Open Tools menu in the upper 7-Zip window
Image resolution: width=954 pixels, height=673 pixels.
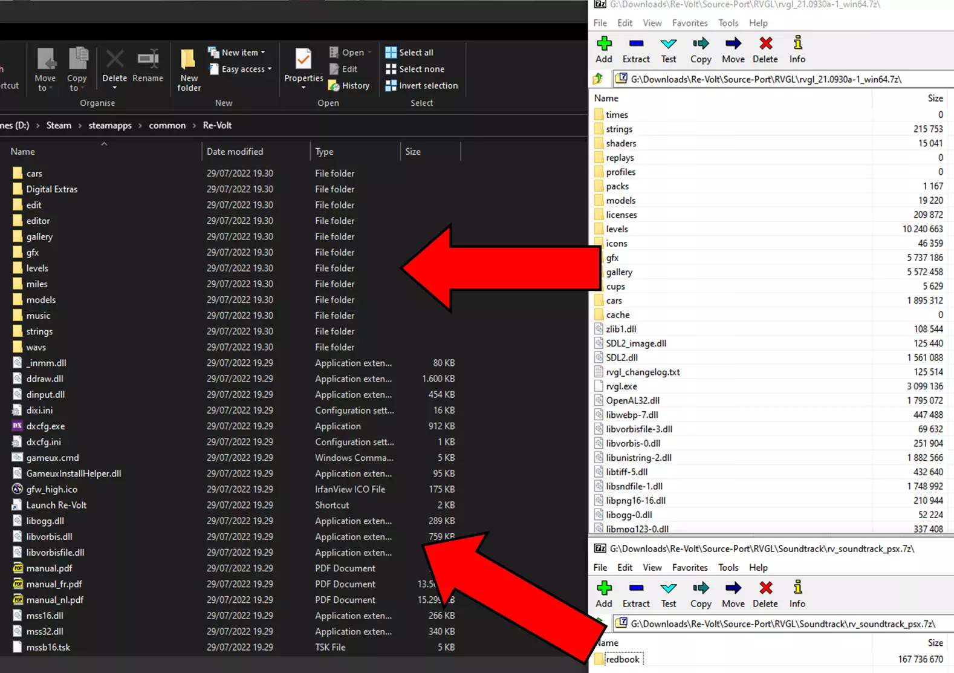pyautogui.click(x=728, y=23)
